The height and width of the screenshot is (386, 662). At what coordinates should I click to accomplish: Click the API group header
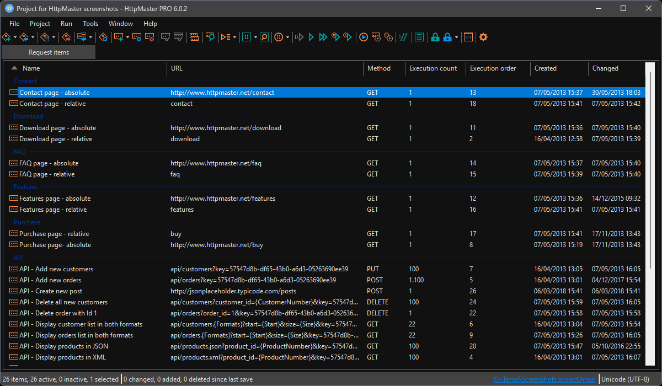click(19, 258)
